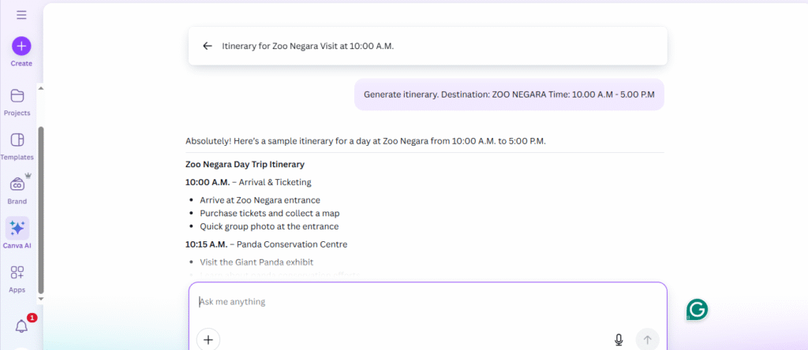Click the Zoo Negara Day Trip Itinerary heading
This screenshot has height=350, width=808.
coord(245,164)
